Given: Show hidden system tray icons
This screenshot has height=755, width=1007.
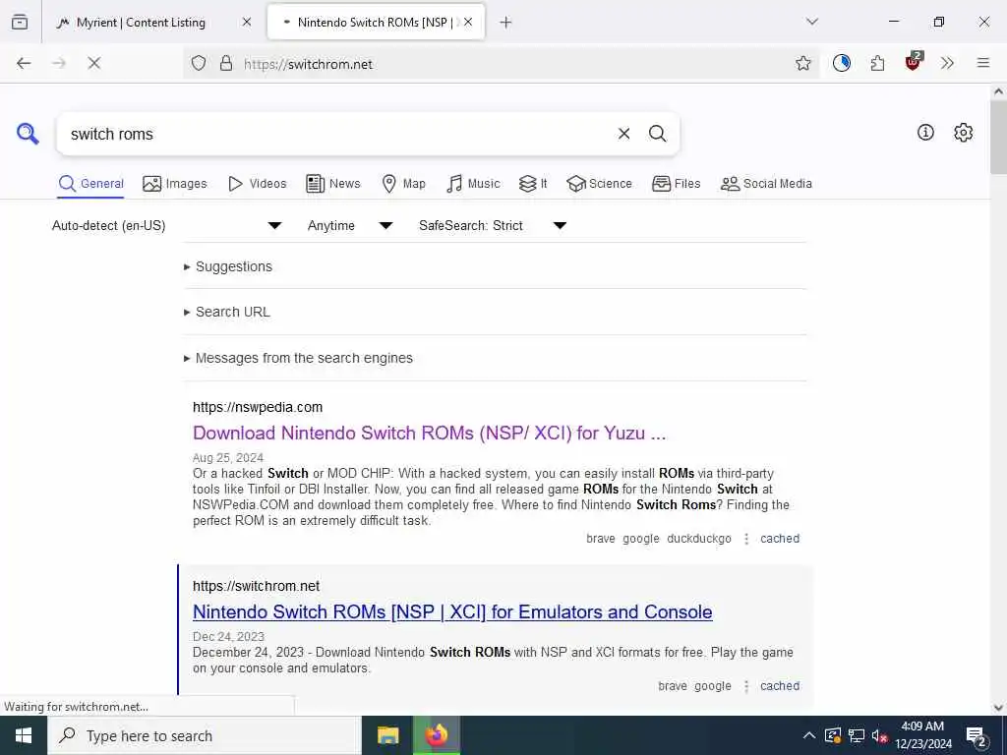Looking at the screenshot, I should (x=809, y=735).
